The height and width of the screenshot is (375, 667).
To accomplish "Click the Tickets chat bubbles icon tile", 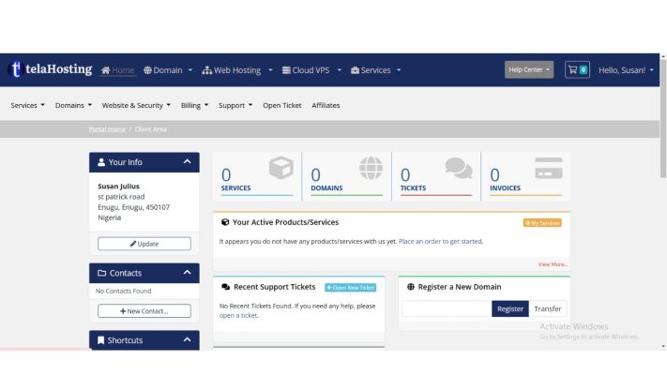I will point(458,169).
